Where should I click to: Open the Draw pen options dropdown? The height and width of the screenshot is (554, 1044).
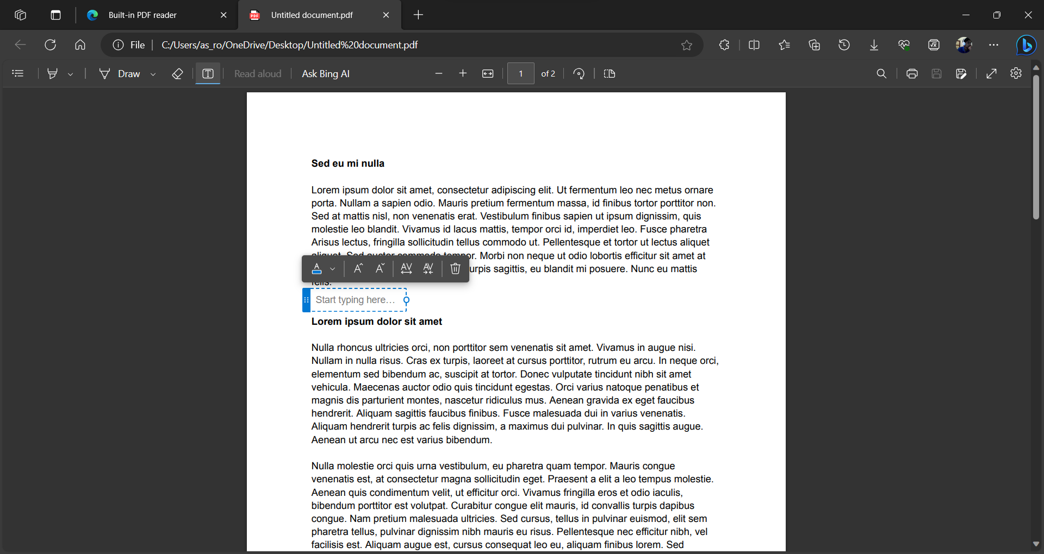[153, 73]
